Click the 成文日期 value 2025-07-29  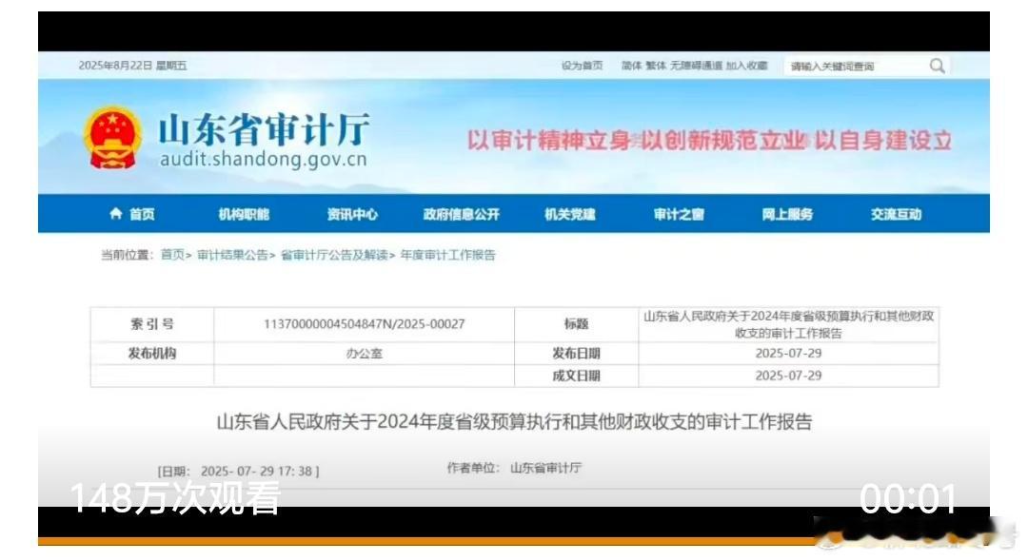(x=788, y=376)
